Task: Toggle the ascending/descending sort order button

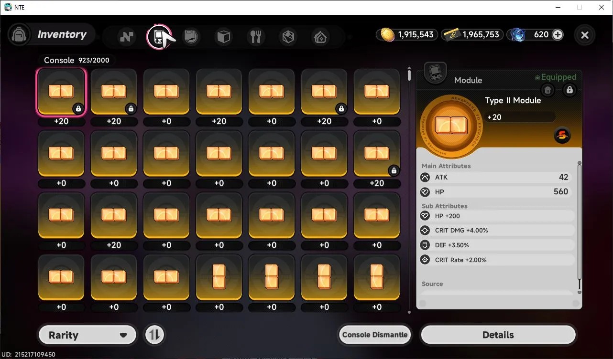Action: [154, 335]
